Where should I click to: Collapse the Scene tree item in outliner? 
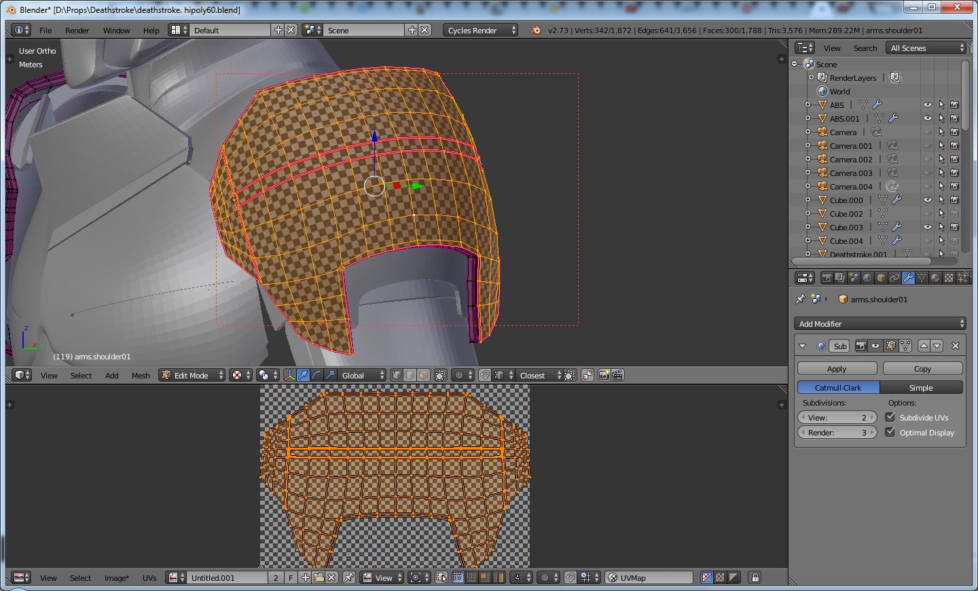coord(795,64)
